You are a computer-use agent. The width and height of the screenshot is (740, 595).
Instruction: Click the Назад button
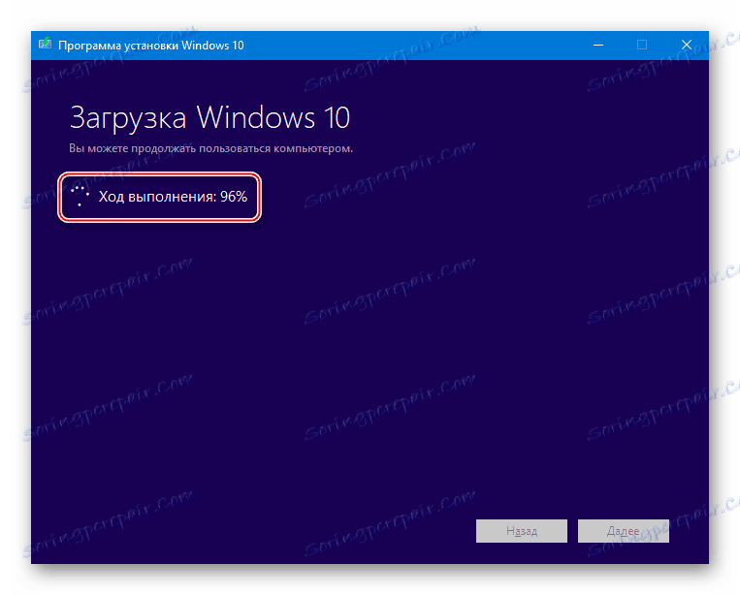pos(522,531)
